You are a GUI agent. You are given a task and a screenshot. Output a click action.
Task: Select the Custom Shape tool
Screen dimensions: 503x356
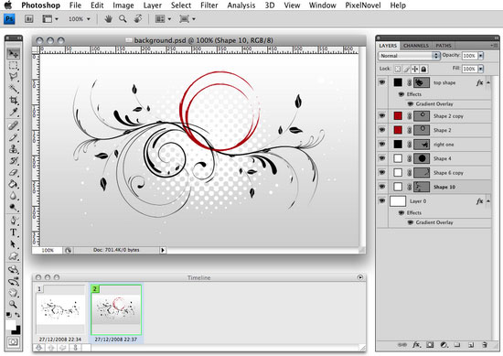coord(13,256)
